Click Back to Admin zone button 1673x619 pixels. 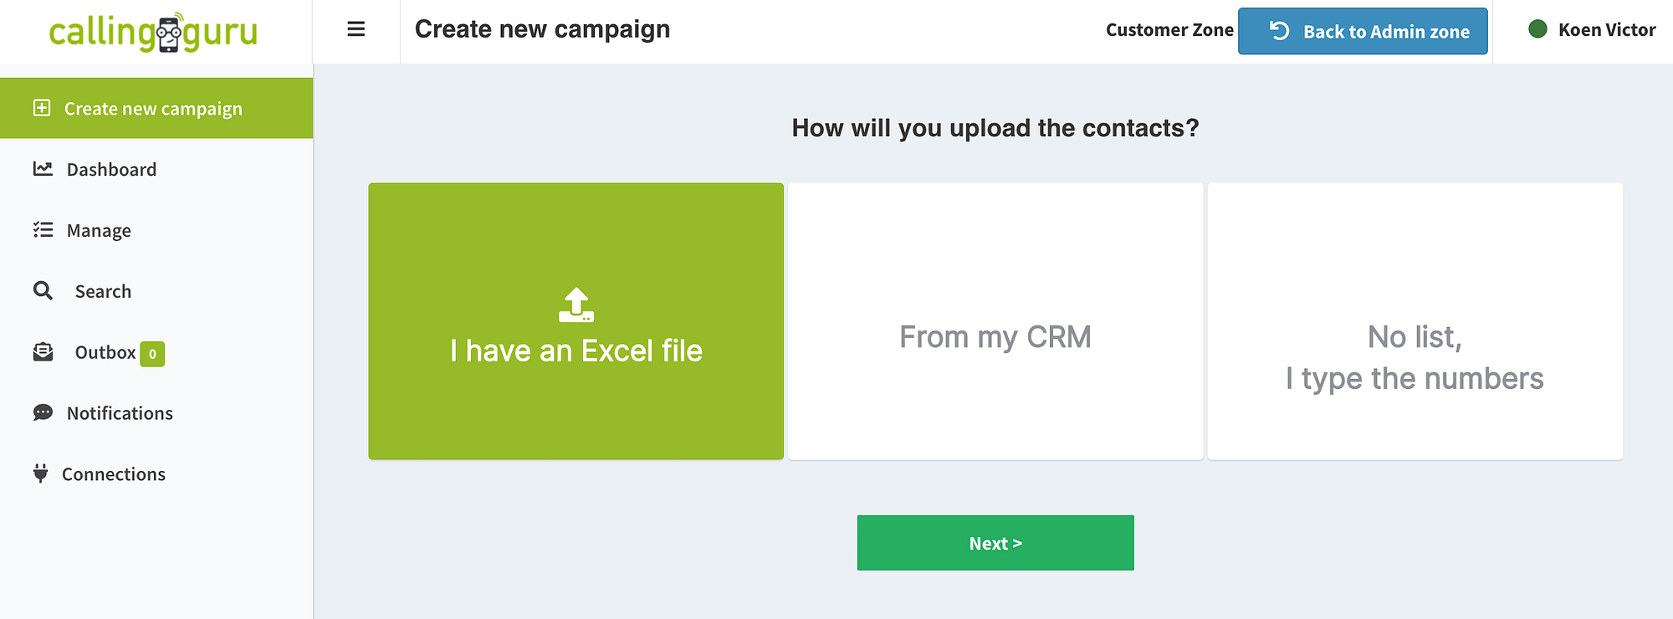tap(1363, 31)
